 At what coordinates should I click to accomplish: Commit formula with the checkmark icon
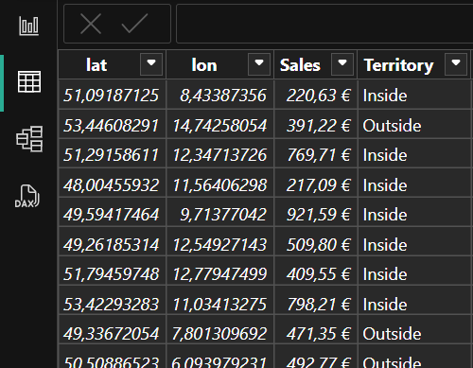[134, 24]
